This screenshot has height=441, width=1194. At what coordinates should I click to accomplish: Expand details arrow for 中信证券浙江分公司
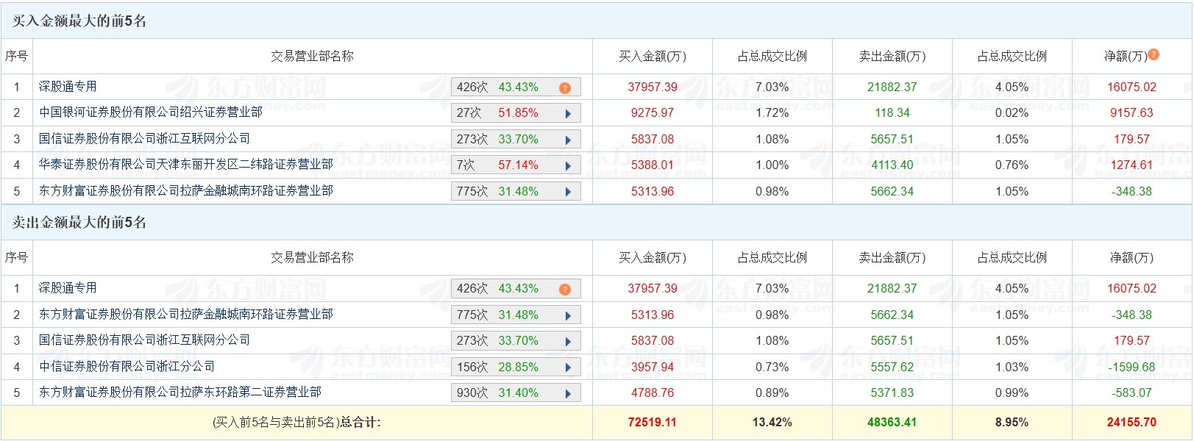pyautogui.click(x=568, y=367)
